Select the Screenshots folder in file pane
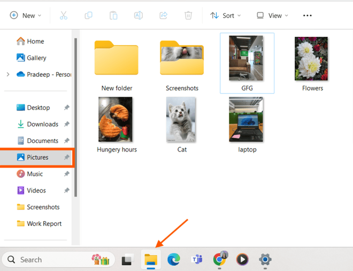The height and width of the screenshot is (271, 353). 182,58
